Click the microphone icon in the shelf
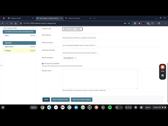This screenshot has width=168, height=126. pyautogui.click(x=117, y=107)
